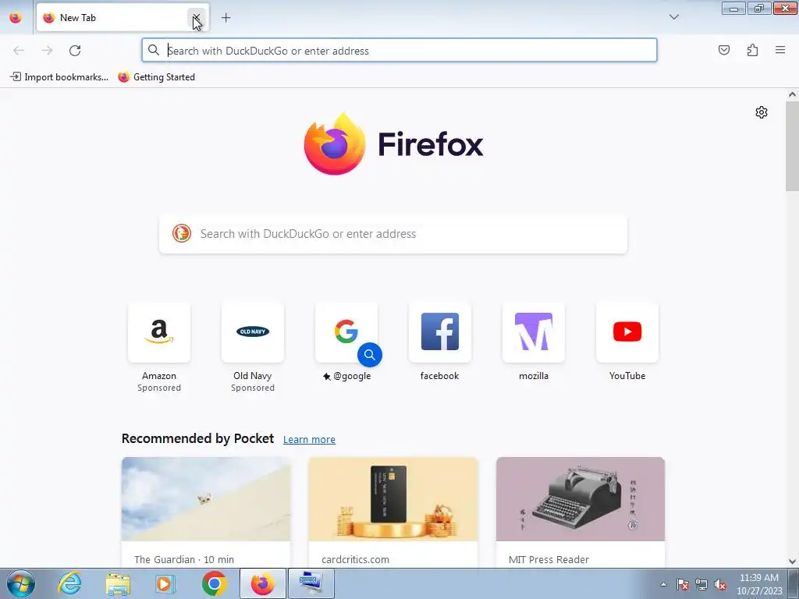This screenshot has width=799, height=599.
Task: Open a new tab with plus button
Action: pyautogui.click(x=225, y=18)
